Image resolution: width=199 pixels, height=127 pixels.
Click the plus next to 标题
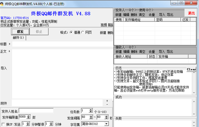[9, 44]
